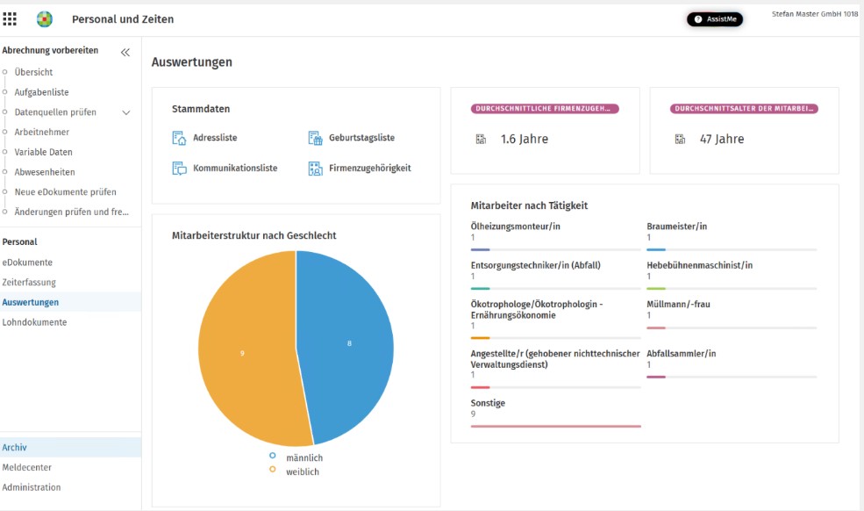Click Personal und Zeiten title
Viewport: 864px width, 511px height.
coord(123,19)
